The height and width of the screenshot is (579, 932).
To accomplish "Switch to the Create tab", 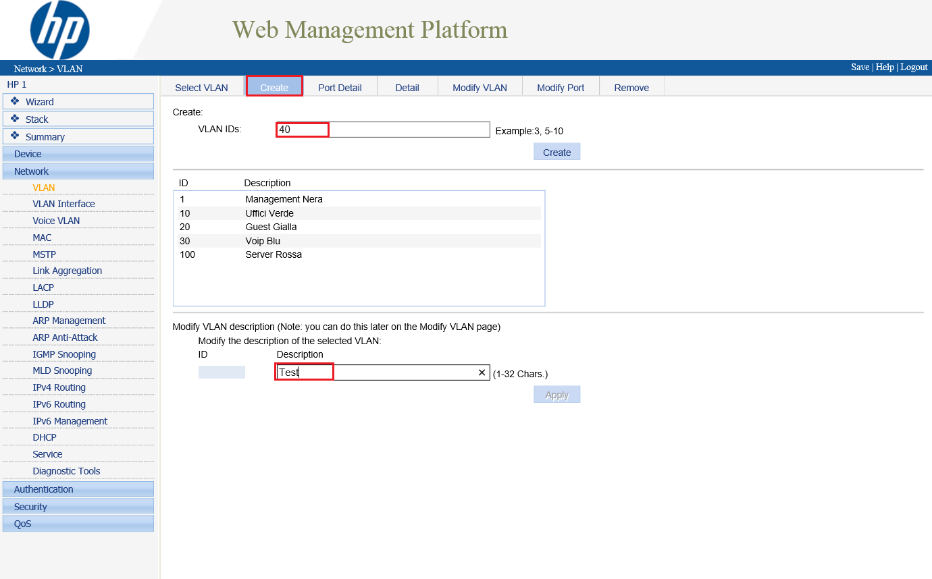I will pos(274,86).
